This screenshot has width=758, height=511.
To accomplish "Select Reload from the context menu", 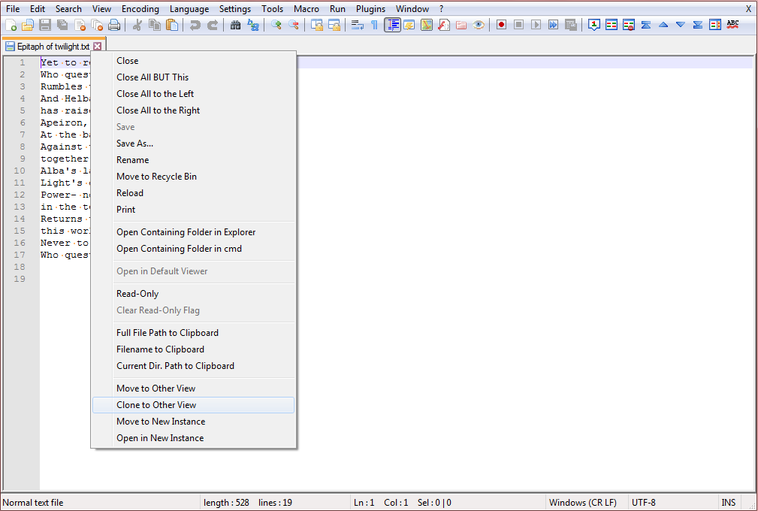I will click(x=129, y=192).
